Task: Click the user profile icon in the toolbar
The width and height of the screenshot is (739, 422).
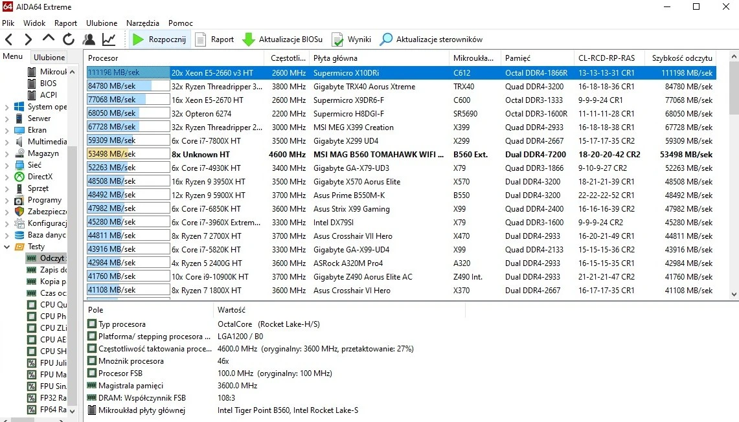Action: tap(89, 39)
